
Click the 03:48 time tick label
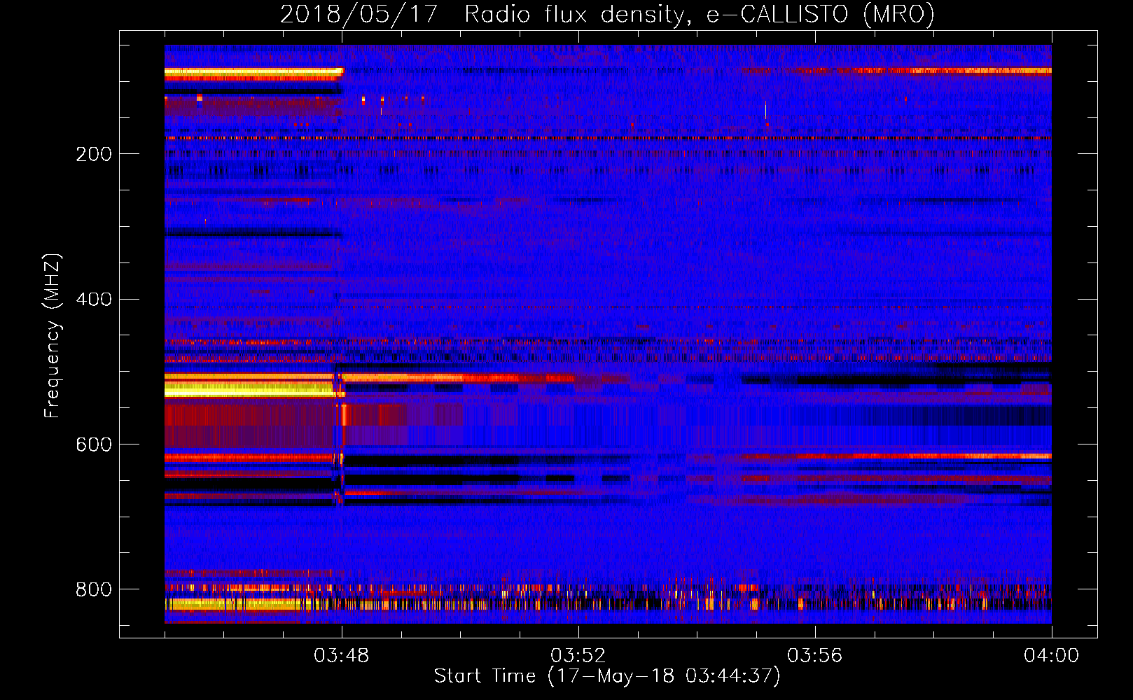point(342,656)
